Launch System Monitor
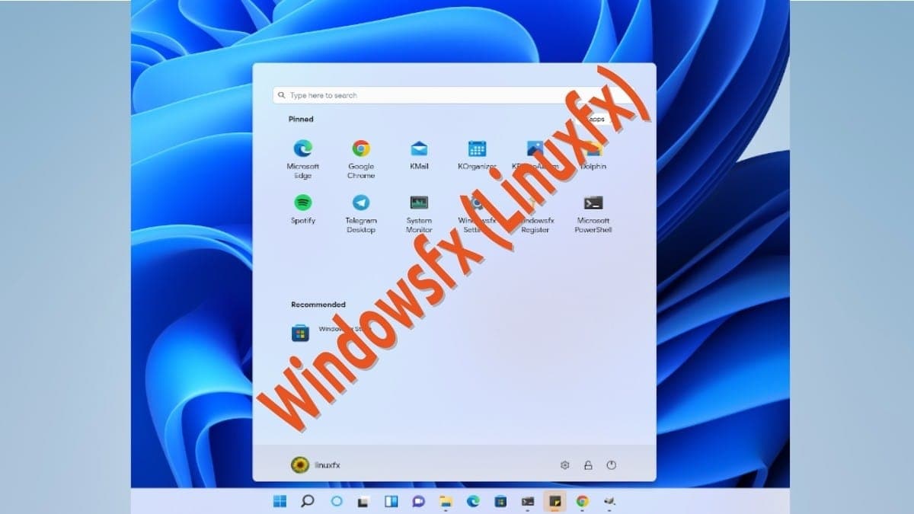The height and width of the screenshot is (514, 914). click(x=419, y=203)
